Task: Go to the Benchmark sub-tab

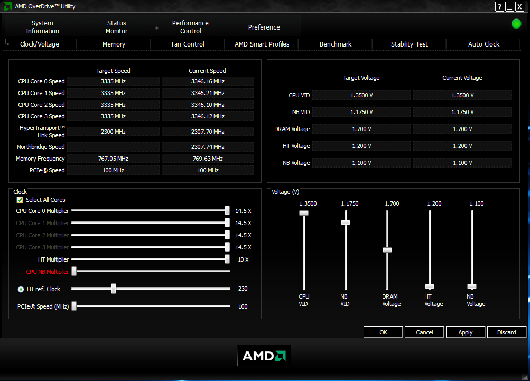Action: 336,44
